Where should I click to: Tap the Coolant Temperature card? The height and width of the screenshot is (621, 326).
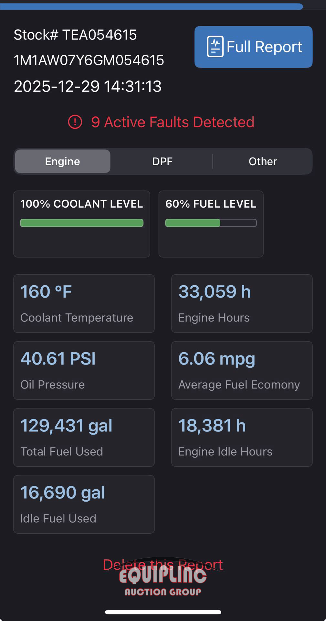pyautogui.click(x=84, y=303)
